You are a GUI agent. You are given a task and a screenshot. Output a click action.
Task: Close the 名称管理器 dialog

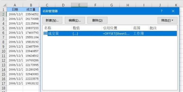pyautogui.click(x=173, y=11)
